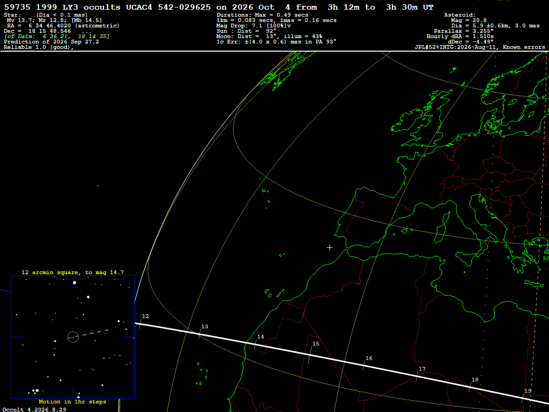Click the path time marker labeled 16

[364, 365]
